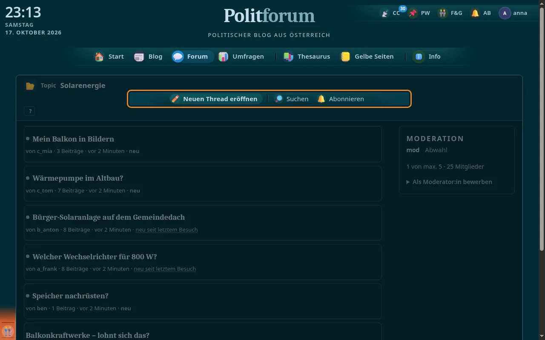Go to the Umfragen menu label
This screenshot has width=545, height=340.
248,57
